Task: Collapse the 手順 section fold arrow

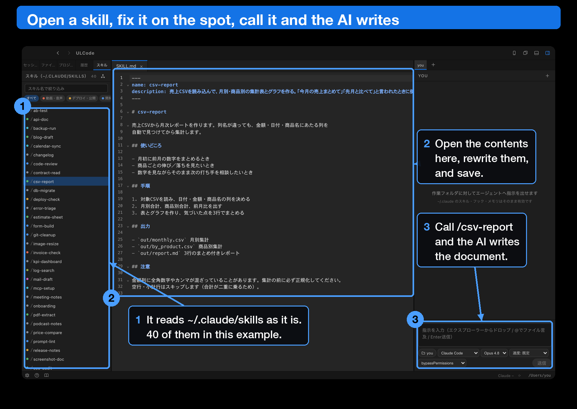Action: 128,186
